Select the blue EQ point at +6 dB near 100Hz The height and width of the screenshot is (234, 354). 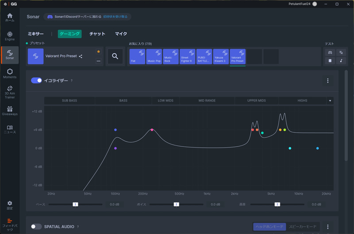click(115, 130)
